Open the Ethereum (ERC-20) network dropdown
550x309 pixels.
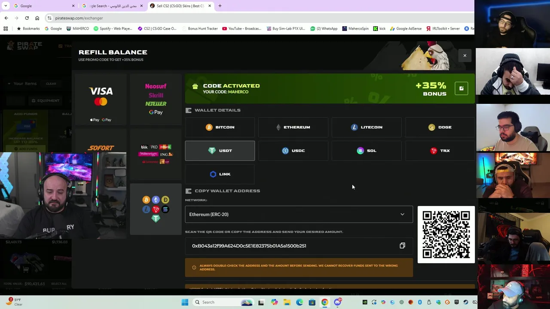click(x=299, y=214)
